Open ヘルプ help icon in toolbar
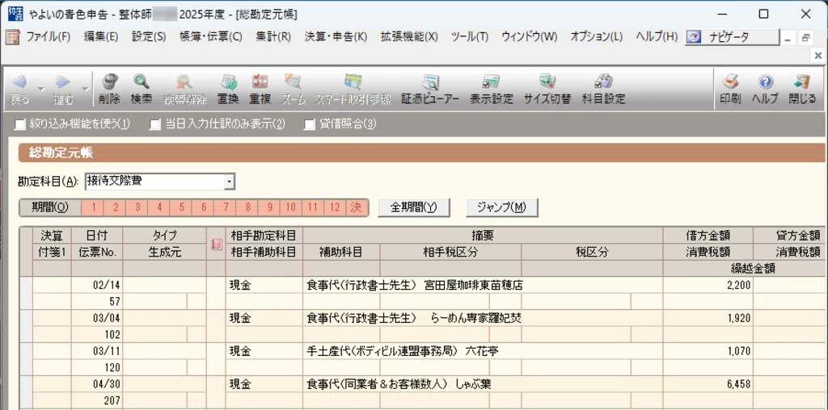 [x=765, y=82]
